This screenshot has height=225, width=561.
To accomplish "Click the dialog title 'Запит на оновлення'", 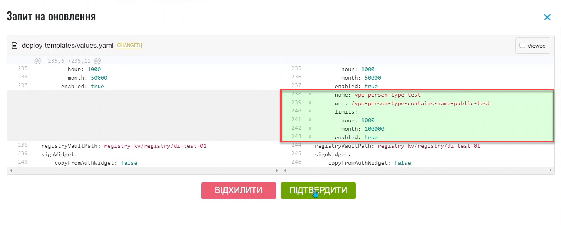I will [51, 16].
